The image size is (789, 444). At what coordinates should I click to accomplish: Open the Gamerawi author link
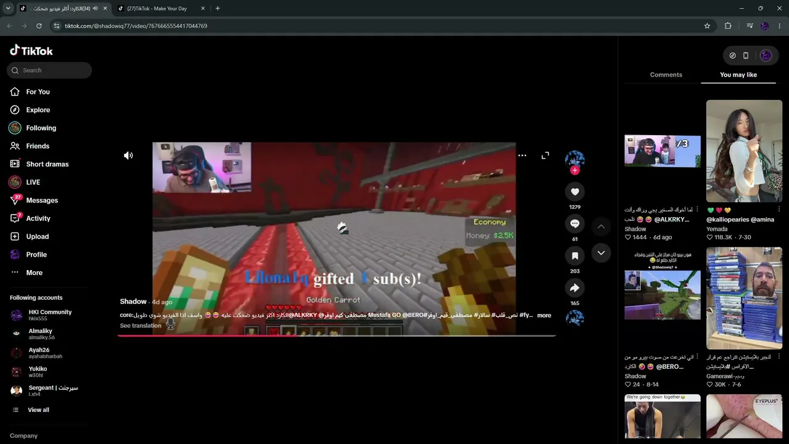pos(726,376)
